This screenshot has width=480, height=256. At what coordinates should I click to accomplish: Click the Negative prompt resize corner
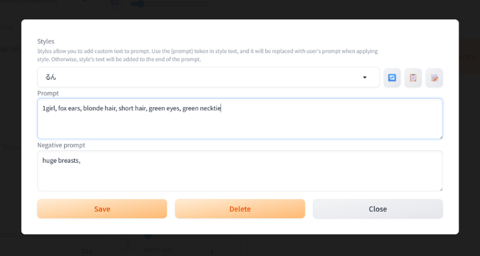(x=440, y=189)
